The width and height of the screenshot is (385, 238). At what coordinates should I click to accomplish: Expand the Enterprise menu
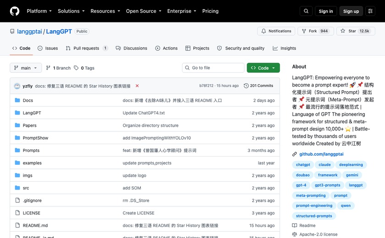tap(181, 11)
